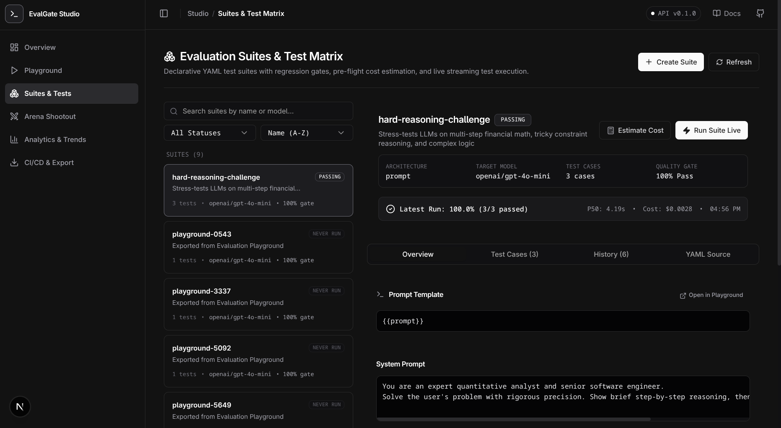
Task: Select Suites & Tests sidebar item
Action: 72,93
